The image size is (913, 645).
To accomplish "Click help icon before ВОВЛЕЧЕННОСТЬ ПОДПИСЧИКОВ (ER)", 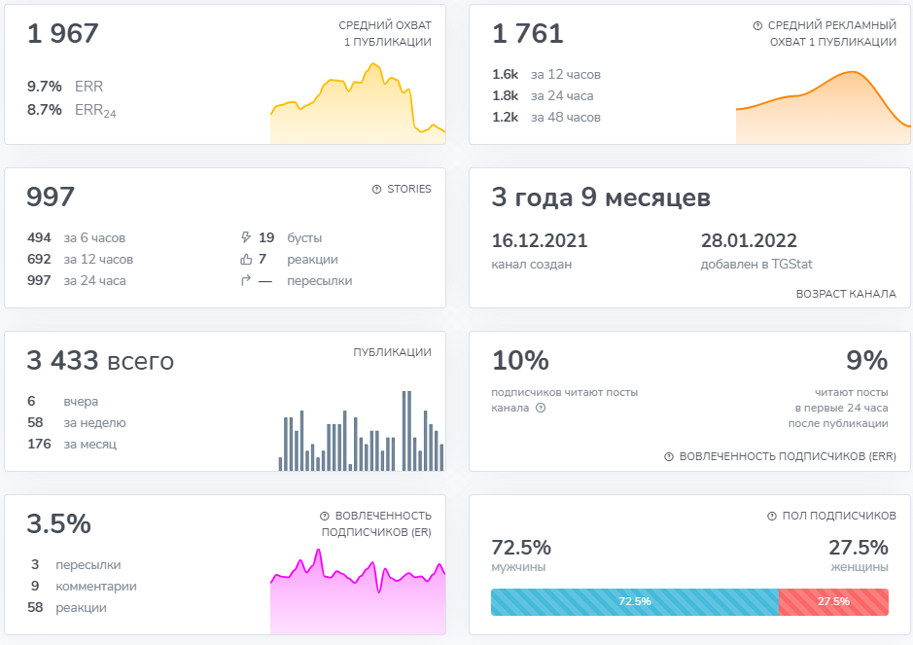I will pyautogui.click(x=325, y=517).
